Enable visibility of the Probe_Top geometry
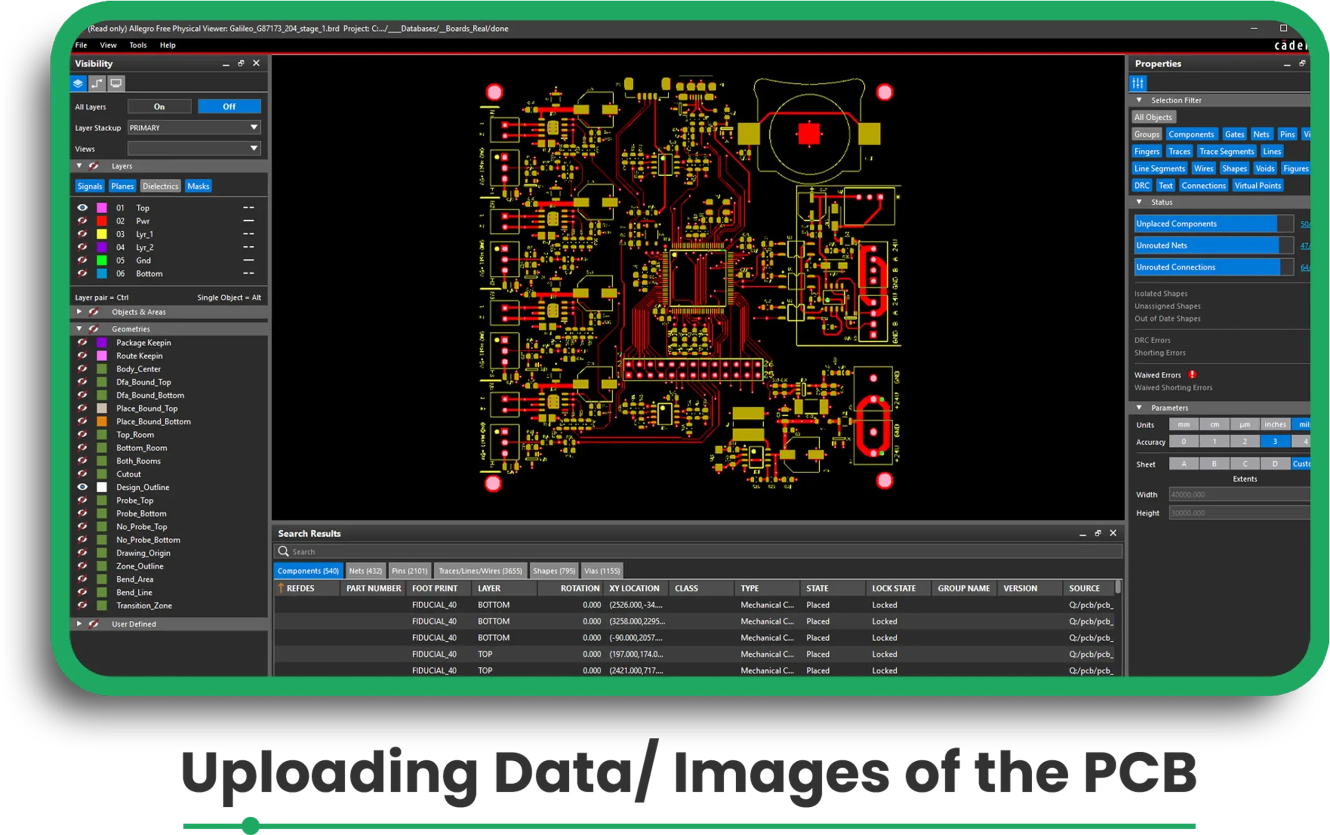This screenshot has width=1330, height=835. coord(83,500)
